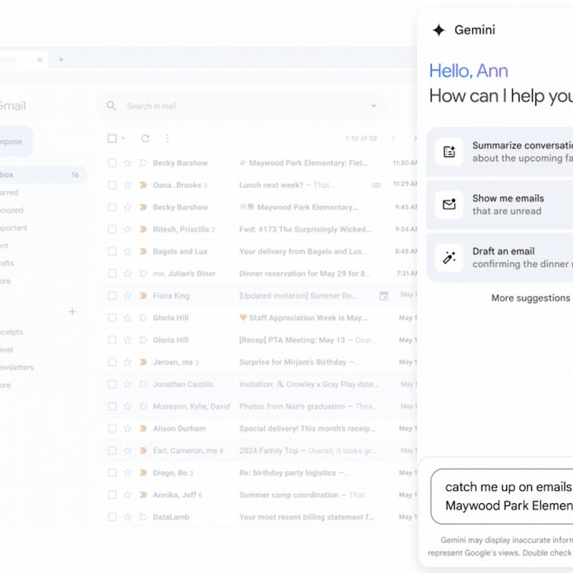Star the Oana..Brooks email
This screenshot has width=573, height=573.
pos(127,185)
